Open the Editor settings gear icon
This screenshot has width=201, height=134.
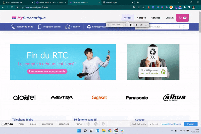click(x=88, y=124)
